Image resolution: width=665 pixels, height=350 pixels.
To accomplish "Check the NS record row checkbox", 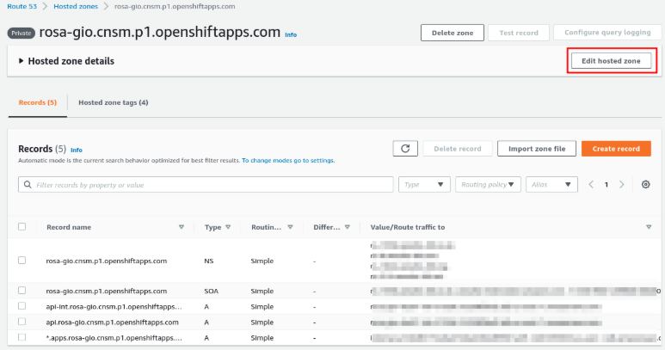I will click(x=22, y=261).
